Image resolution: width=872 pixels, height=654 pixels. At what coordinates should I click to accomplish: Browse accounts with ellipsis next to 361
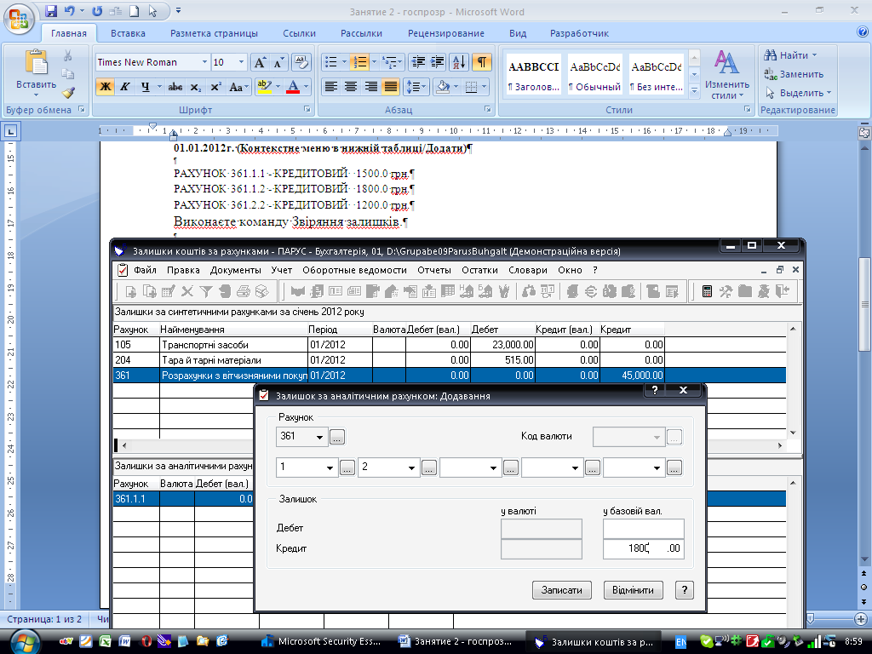pyautogui.click(x=337, y=437)
